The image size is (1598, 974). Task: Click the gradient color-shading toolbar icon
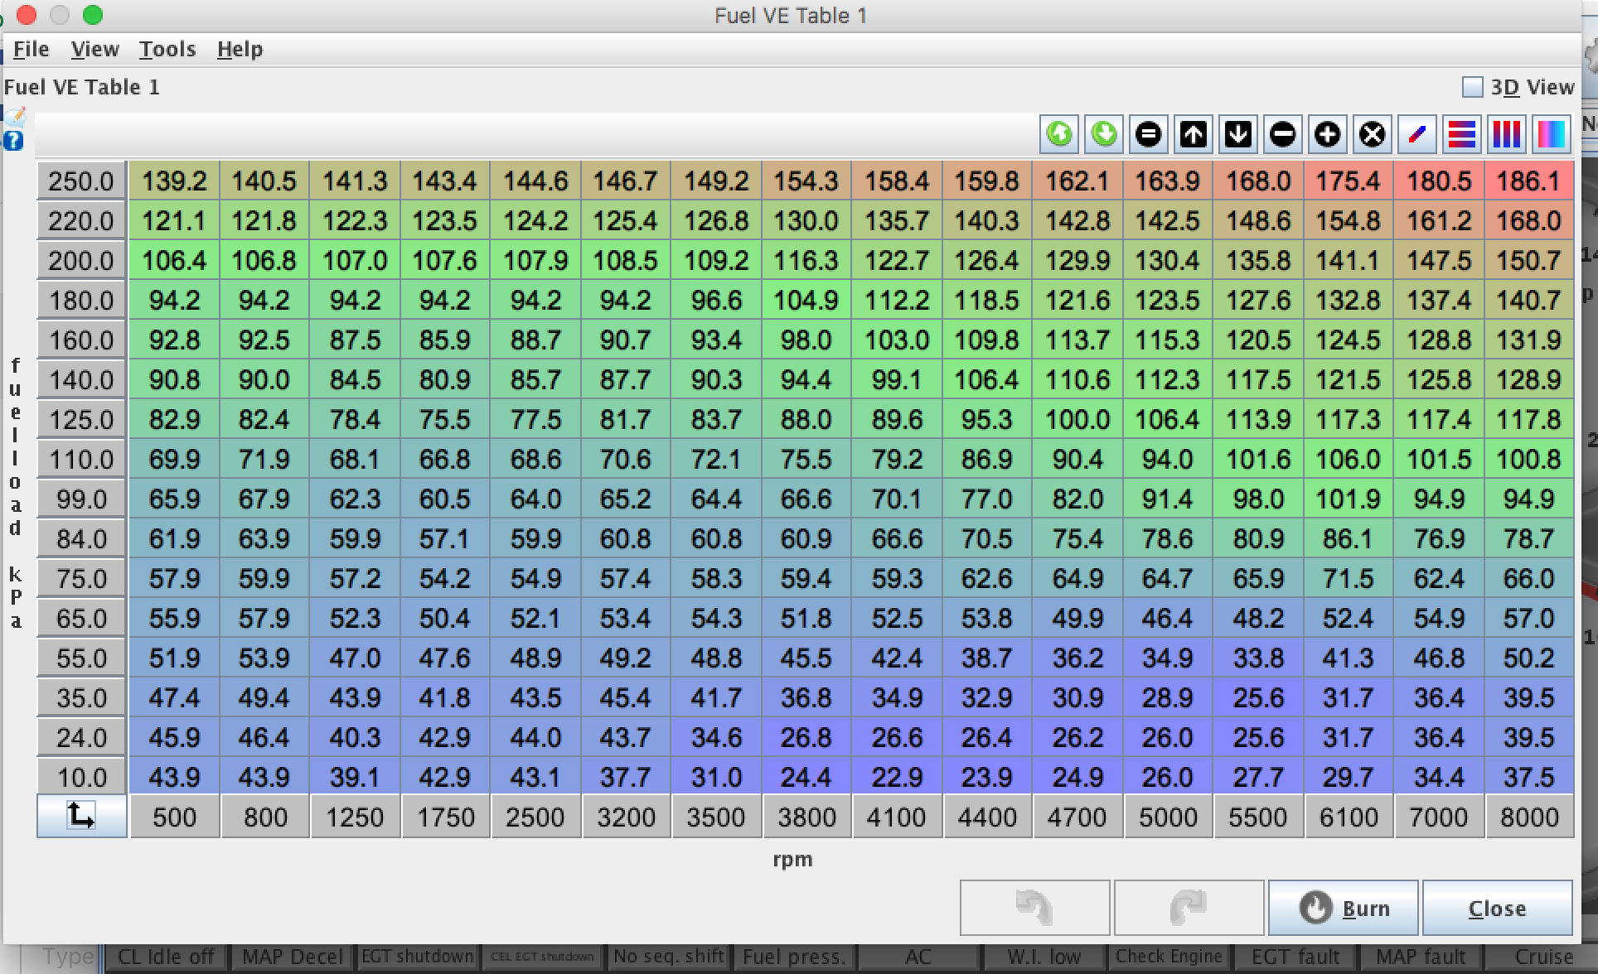pos(1552,134)
